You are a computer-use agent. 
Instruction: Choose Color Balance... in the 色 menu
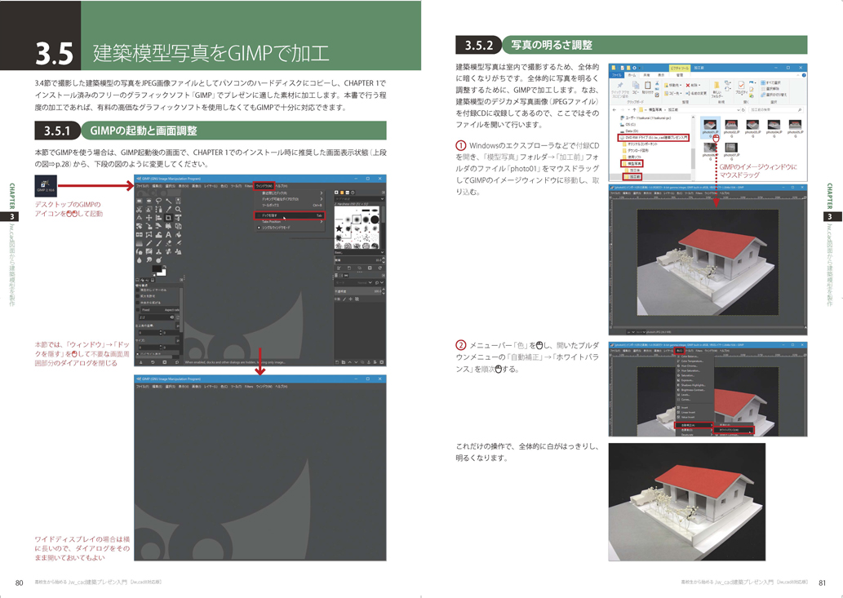pyautogui.click(x=690, y=357)
